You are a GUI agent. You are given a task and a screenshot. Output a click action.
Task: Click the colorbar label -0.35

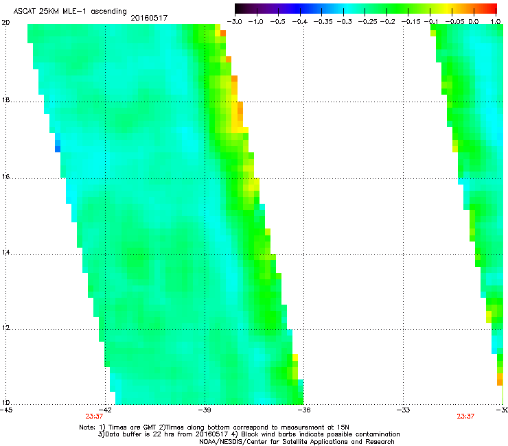(x=323, y=22)
